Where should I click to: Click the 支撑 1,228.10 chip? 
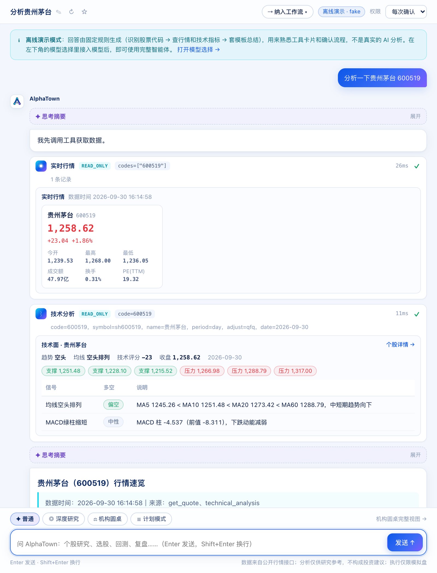point(110,371)
